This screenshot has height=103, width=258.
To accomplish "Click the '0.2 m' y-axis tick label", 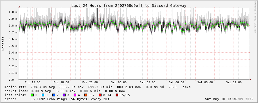I will point(13,66).
